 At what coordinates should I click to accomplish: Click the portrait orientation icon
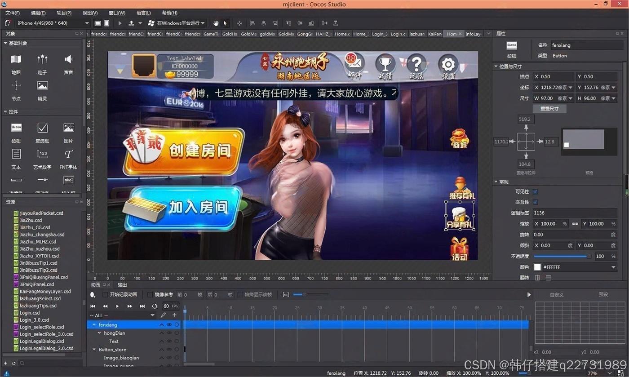[x=106, y=23]
